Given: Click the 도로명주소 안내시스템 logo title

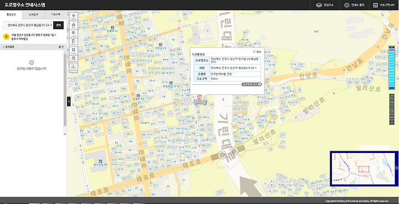Looking at the screenshot, I should (x=25, y=4).
